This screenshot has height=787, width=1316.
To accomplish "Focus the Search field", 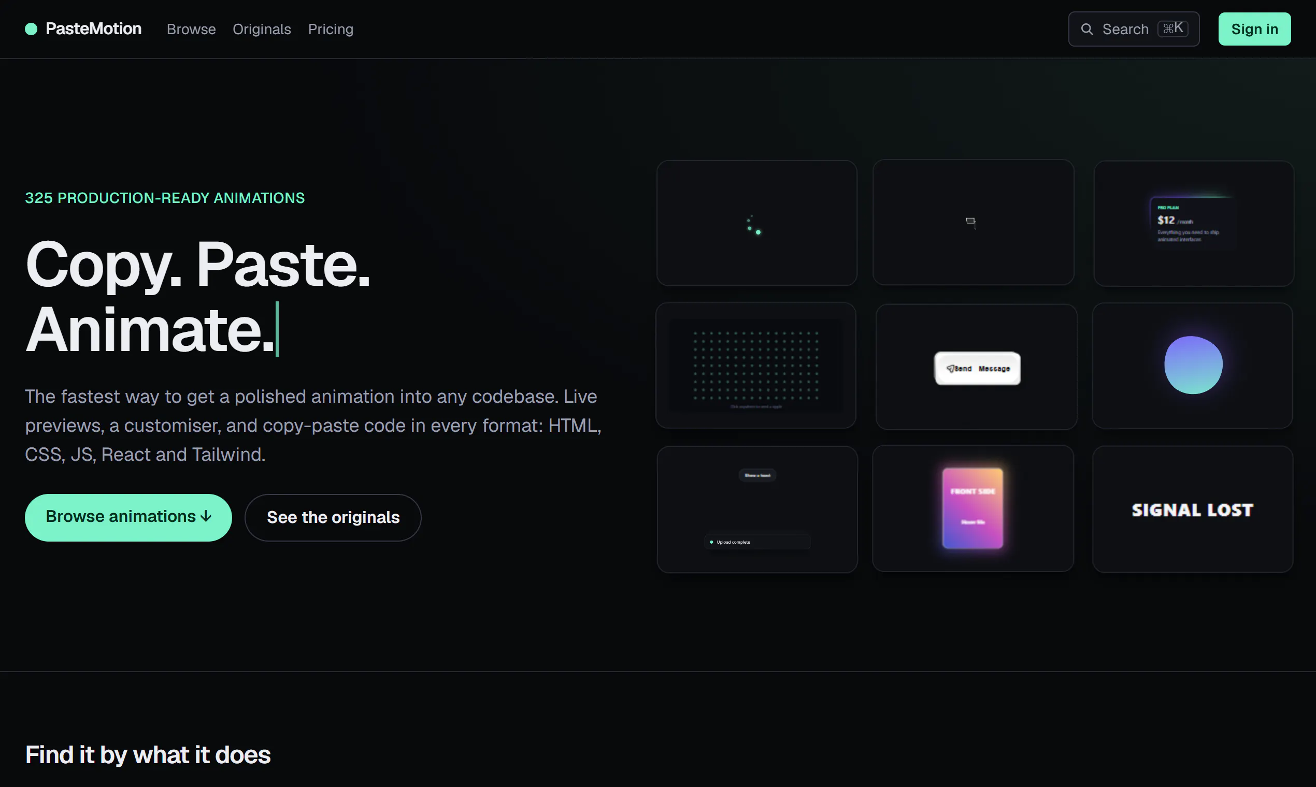I will (x=1134, y=29).
